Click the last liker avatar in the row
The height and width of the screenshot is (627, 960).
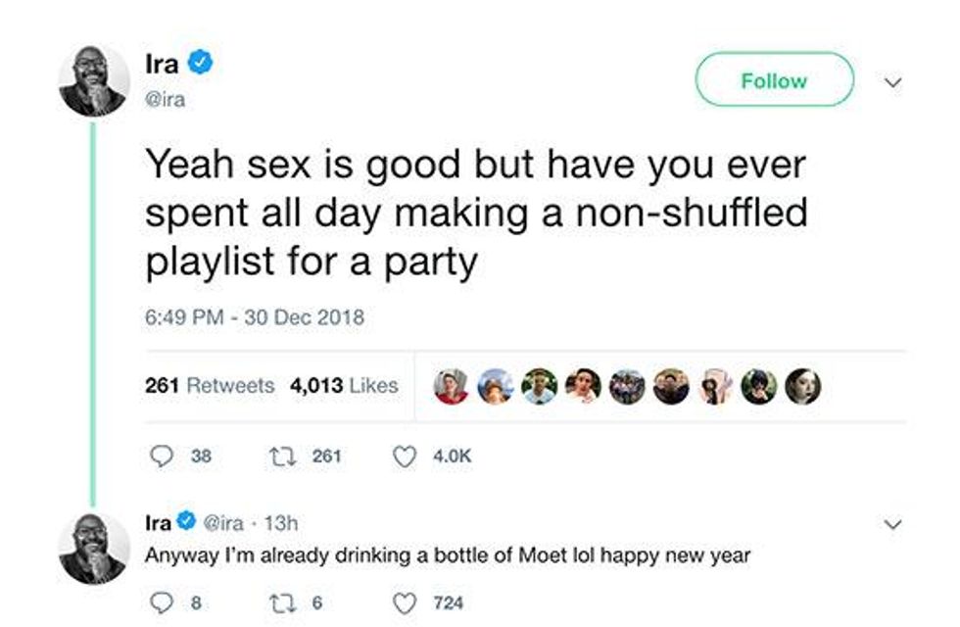[802, 386]
